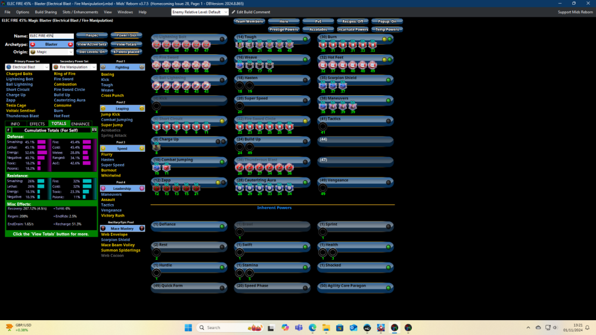Open the Leadership pool selector

tap(122, 188)
